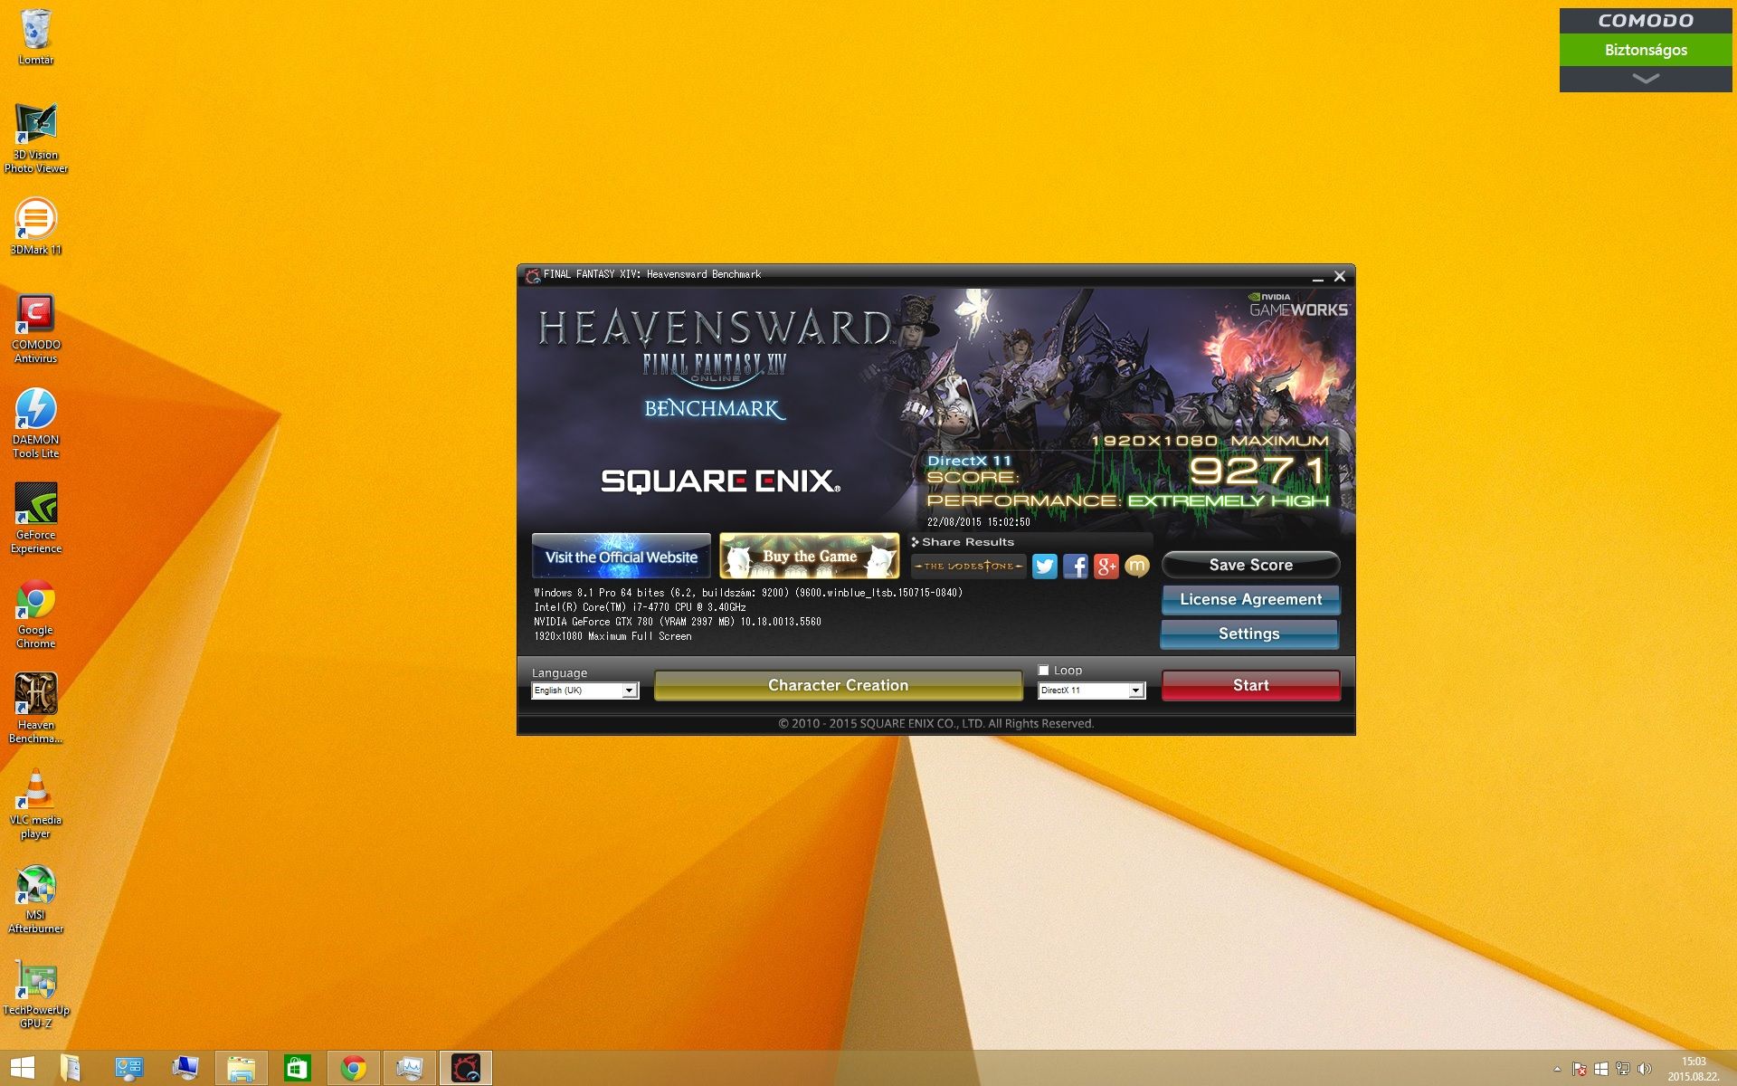The height and width of the screenshot is (1086, 1737).
Task: Click the COMODO widget header
Action: click(x=1646, y=21)
